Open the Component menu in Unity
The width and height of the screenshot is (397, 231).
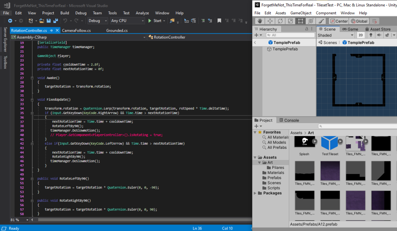326,13
